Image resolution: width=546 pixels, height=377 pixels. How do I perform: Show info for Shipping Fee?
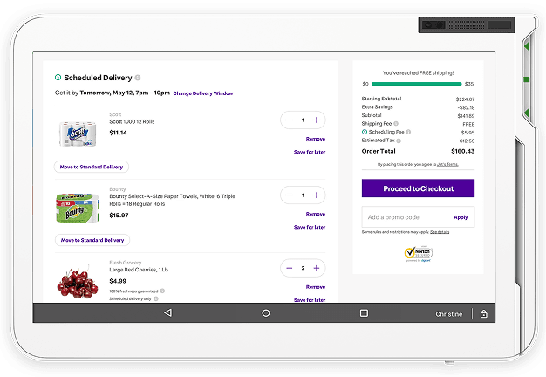tap(397, 124)
